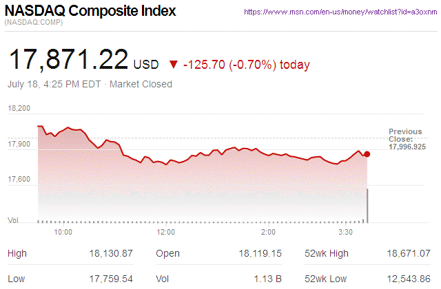
Task: Click the 18,200 y-axis label
Action: pos(19,109)
